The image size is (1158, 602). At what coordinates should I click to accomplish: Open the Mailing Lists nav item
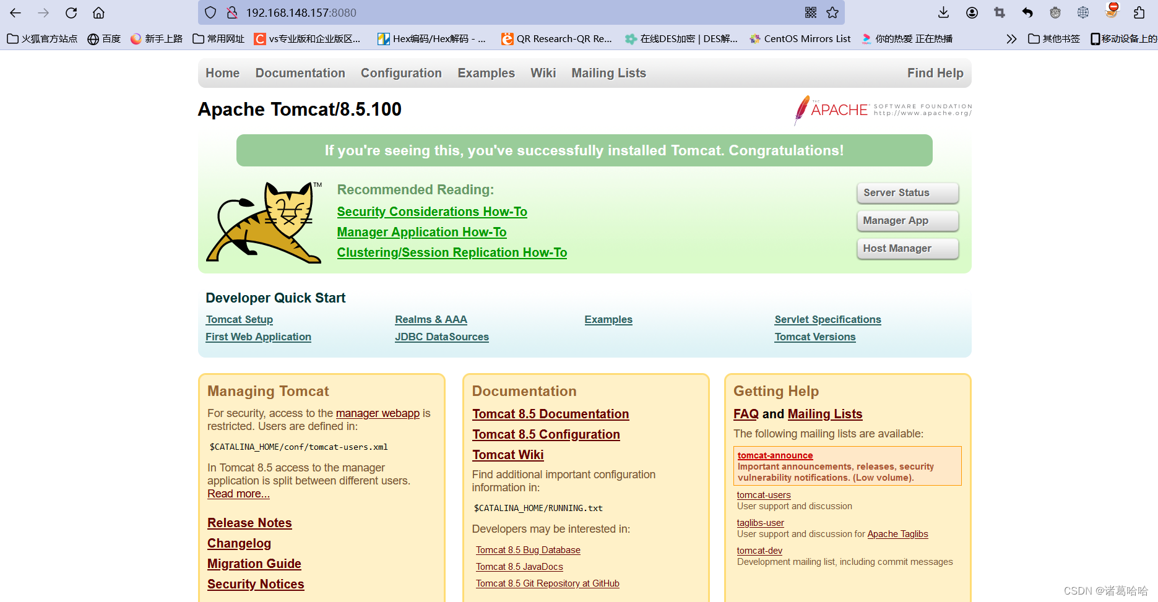pyautogui.click(x=609, y=73)
